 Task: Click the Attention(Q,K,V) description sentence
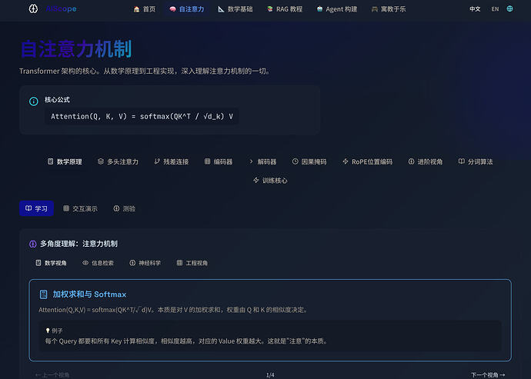(x=173, y=310)
